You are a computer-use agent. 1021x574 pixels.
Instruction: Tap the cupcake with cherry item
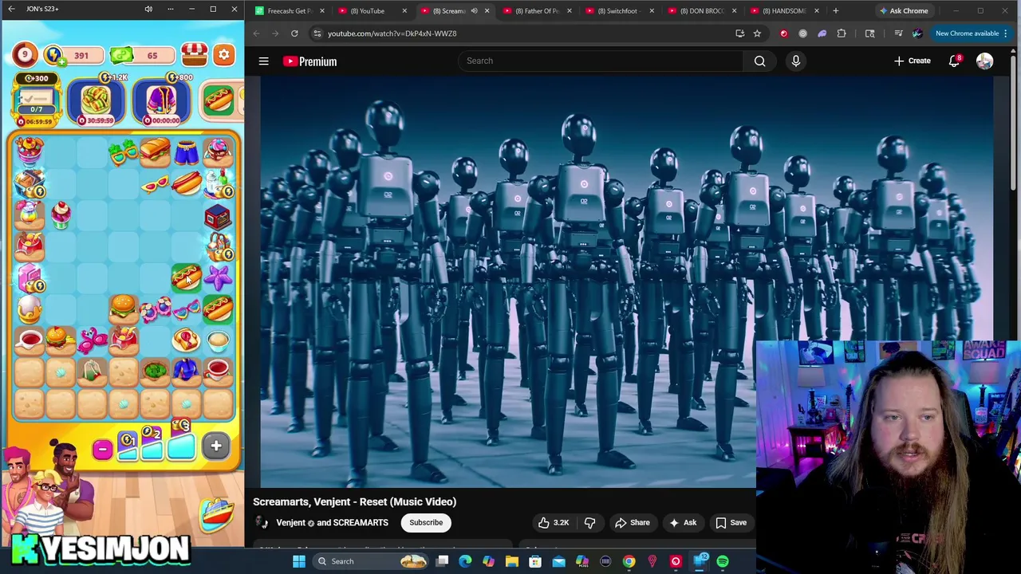(61, 215)
